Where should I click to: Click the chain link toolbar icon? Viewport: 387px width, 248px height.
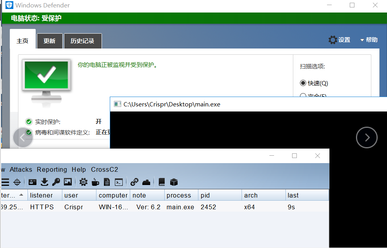tap(134, 182)
